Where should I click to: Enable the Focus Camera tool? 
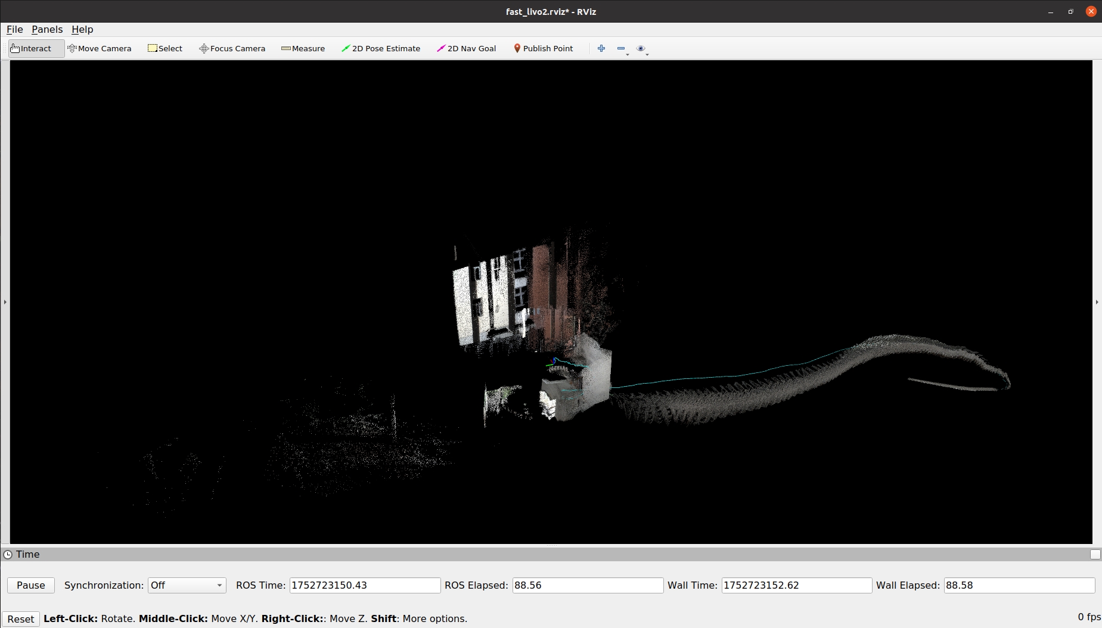(232, 48)
